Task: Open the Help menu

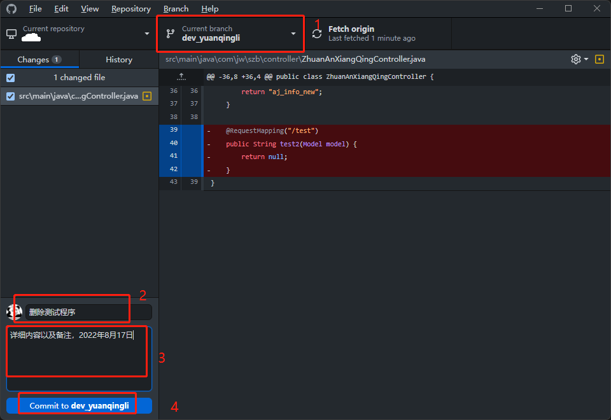Action: [209, 8]
